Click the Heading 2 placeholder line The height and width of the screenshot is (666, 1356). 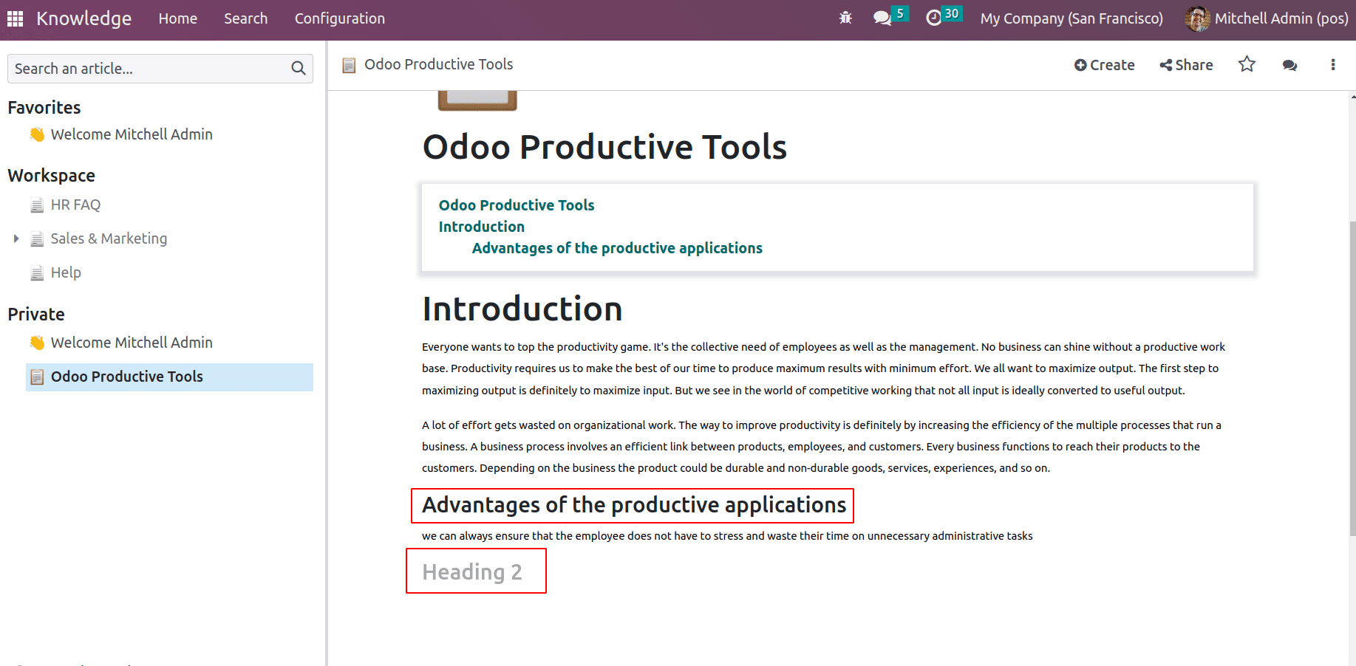[472, 572]
